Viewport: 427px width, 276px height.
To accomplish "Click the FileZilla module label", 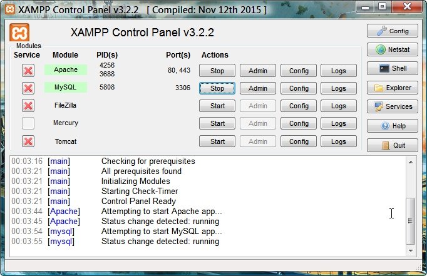I will pyautogui.click(x=65, y=105).
